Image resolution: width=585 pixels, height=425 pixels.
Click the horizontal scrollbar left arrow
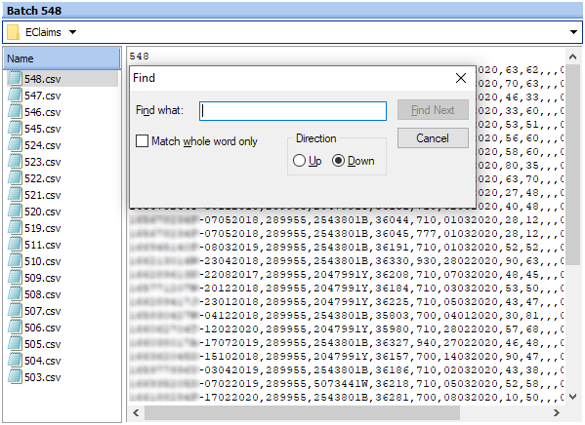pyautogui.click(x=136, y=412)
